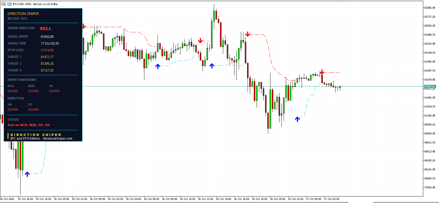
Task: Select the signal entry value 81643.08
Action: click(47, 37)
